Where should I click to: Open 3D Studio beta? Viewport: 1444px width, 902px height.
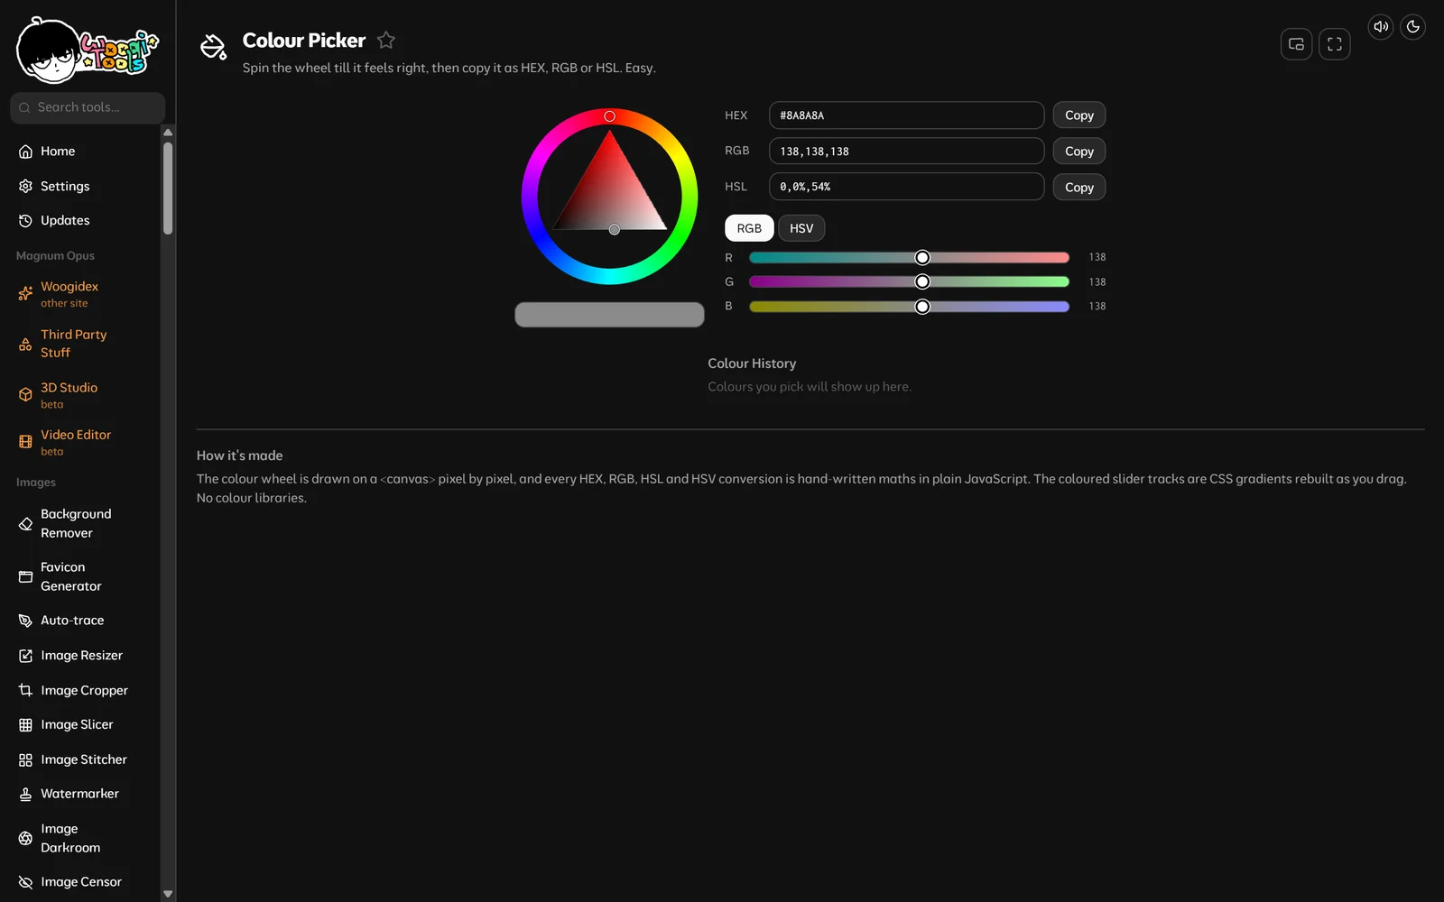(x=69, y=395)
